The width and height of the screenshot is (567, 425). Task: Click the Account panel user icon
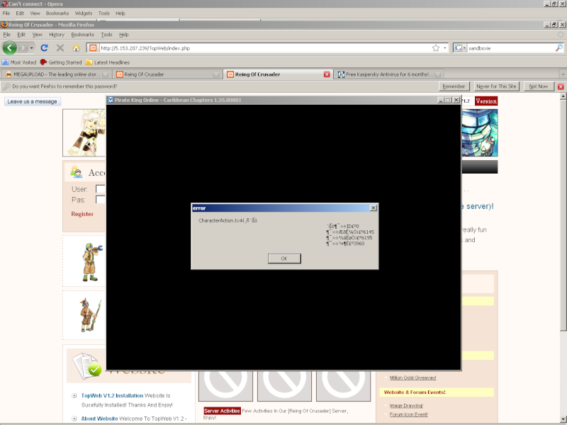(77, 172)
